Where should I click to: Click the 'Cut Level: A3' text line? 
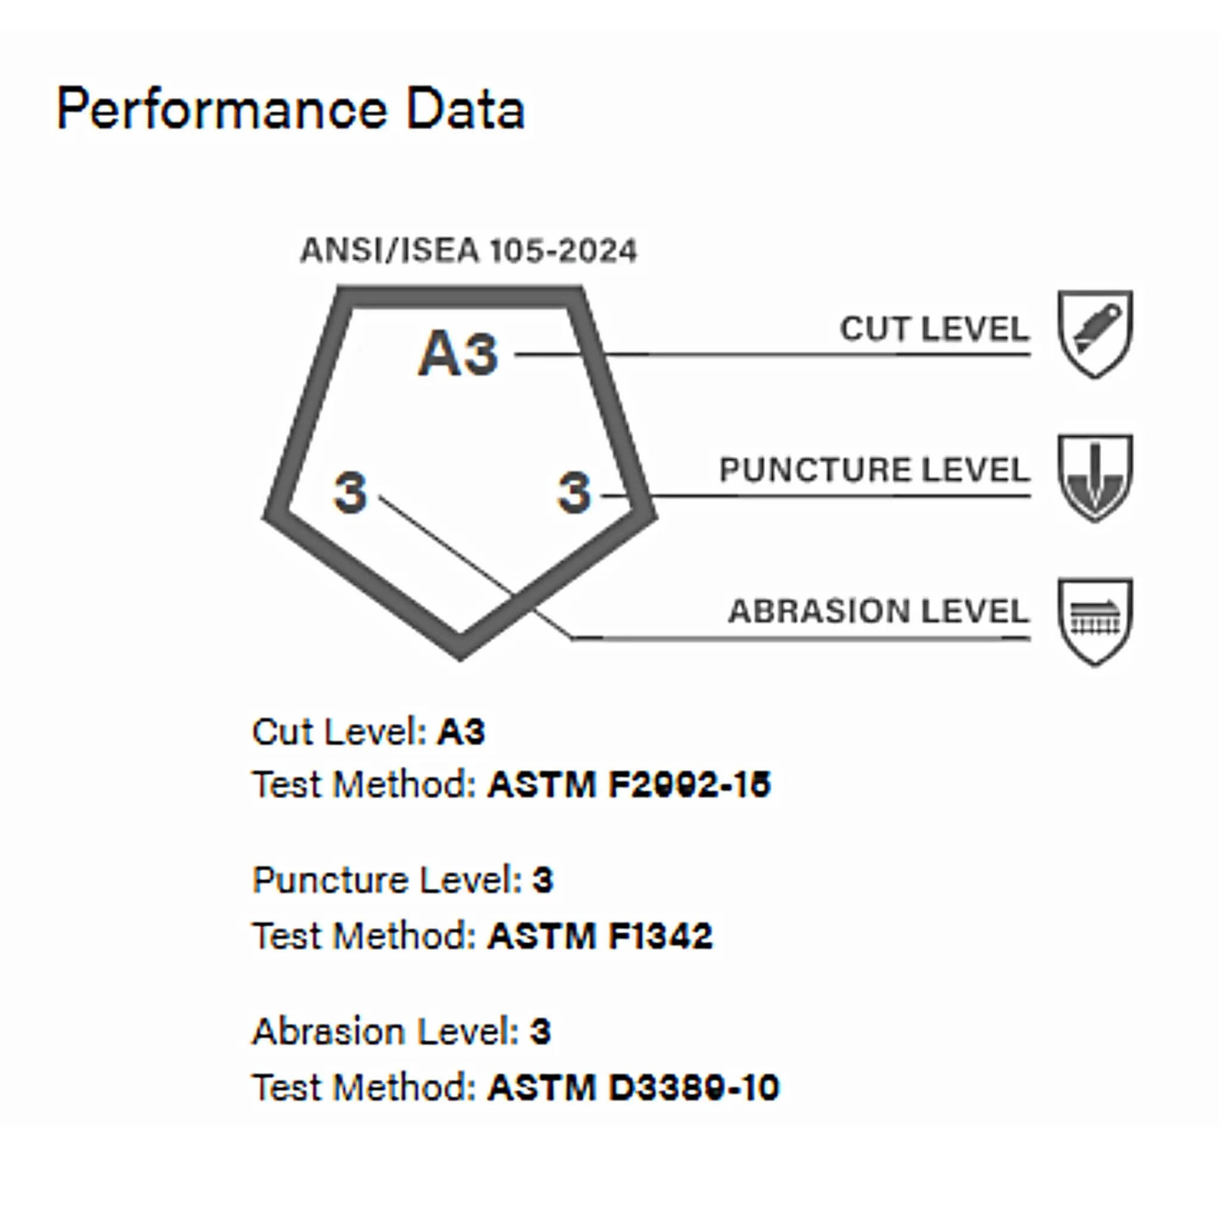click(368, 732)
